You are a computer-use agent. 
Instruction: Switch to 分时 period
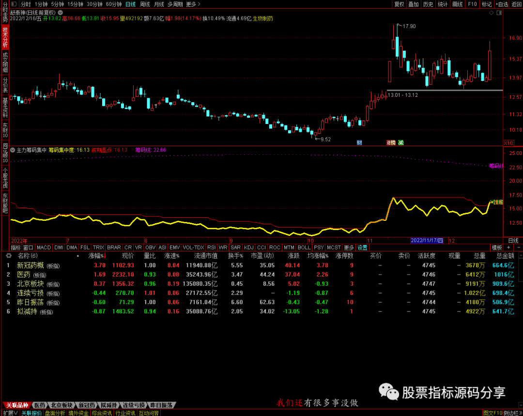click(26, 4)
